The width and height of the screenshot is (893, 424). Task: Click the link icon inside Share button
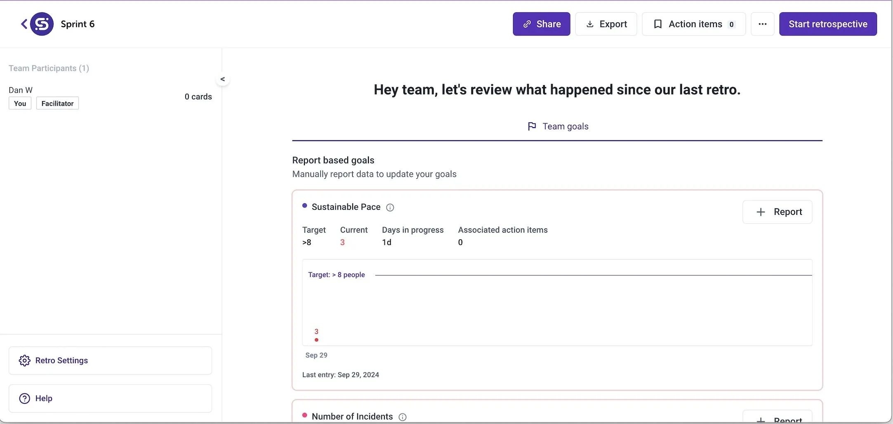click(x=527, y=24)
